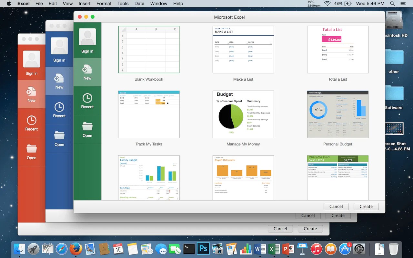This screenshot has width=413, height=258.
Task: Open the Window menu
Action: point(159,4)
